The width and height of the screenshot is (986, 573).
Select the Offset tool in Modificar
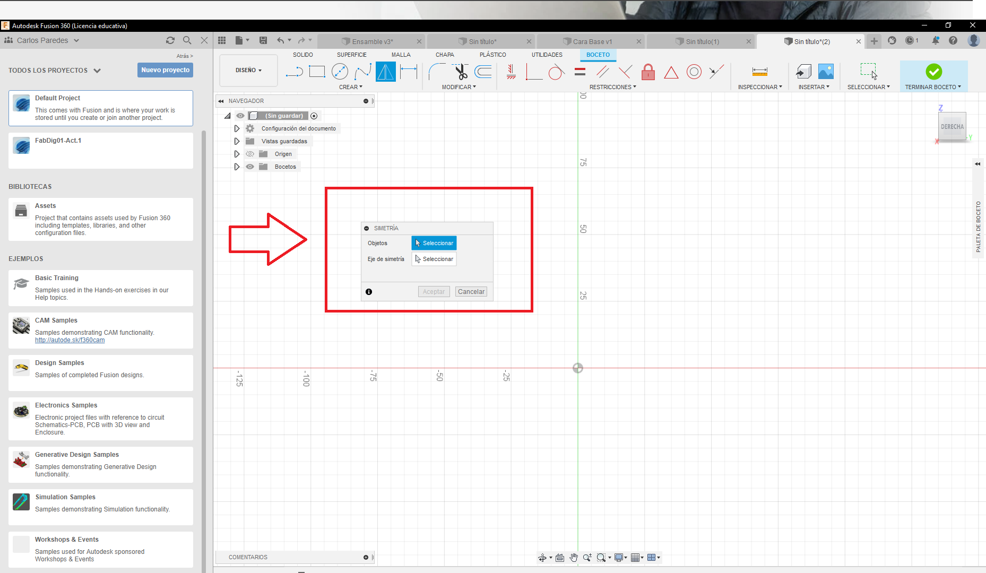tap(483, 72)
